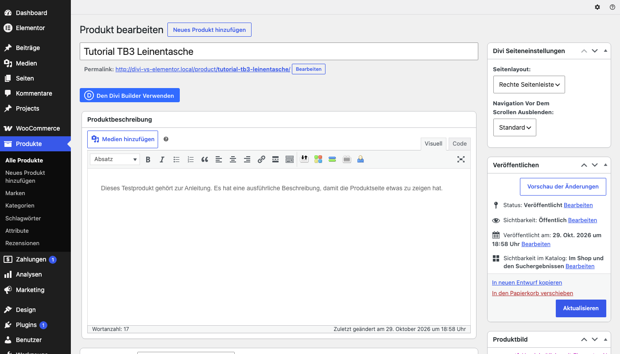Open the help question mark in the top bar

(612, 7)
